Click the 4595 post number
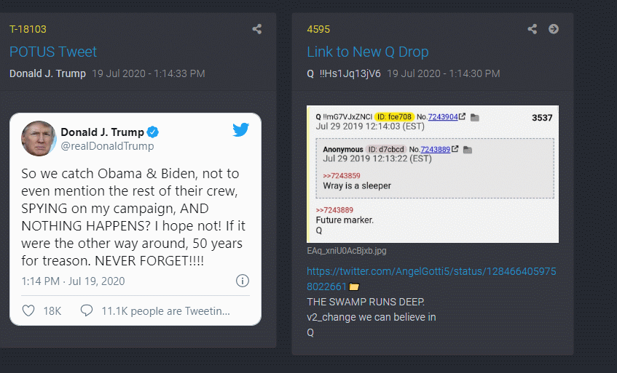 pos(318,29)
